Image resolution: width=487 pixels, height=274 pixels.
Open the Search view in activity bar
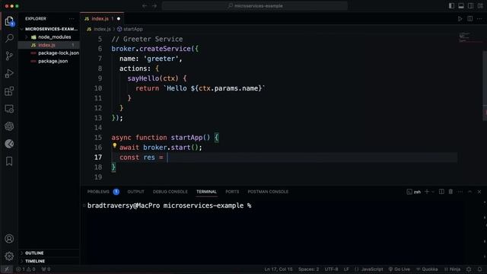click(x=9, y=39)
